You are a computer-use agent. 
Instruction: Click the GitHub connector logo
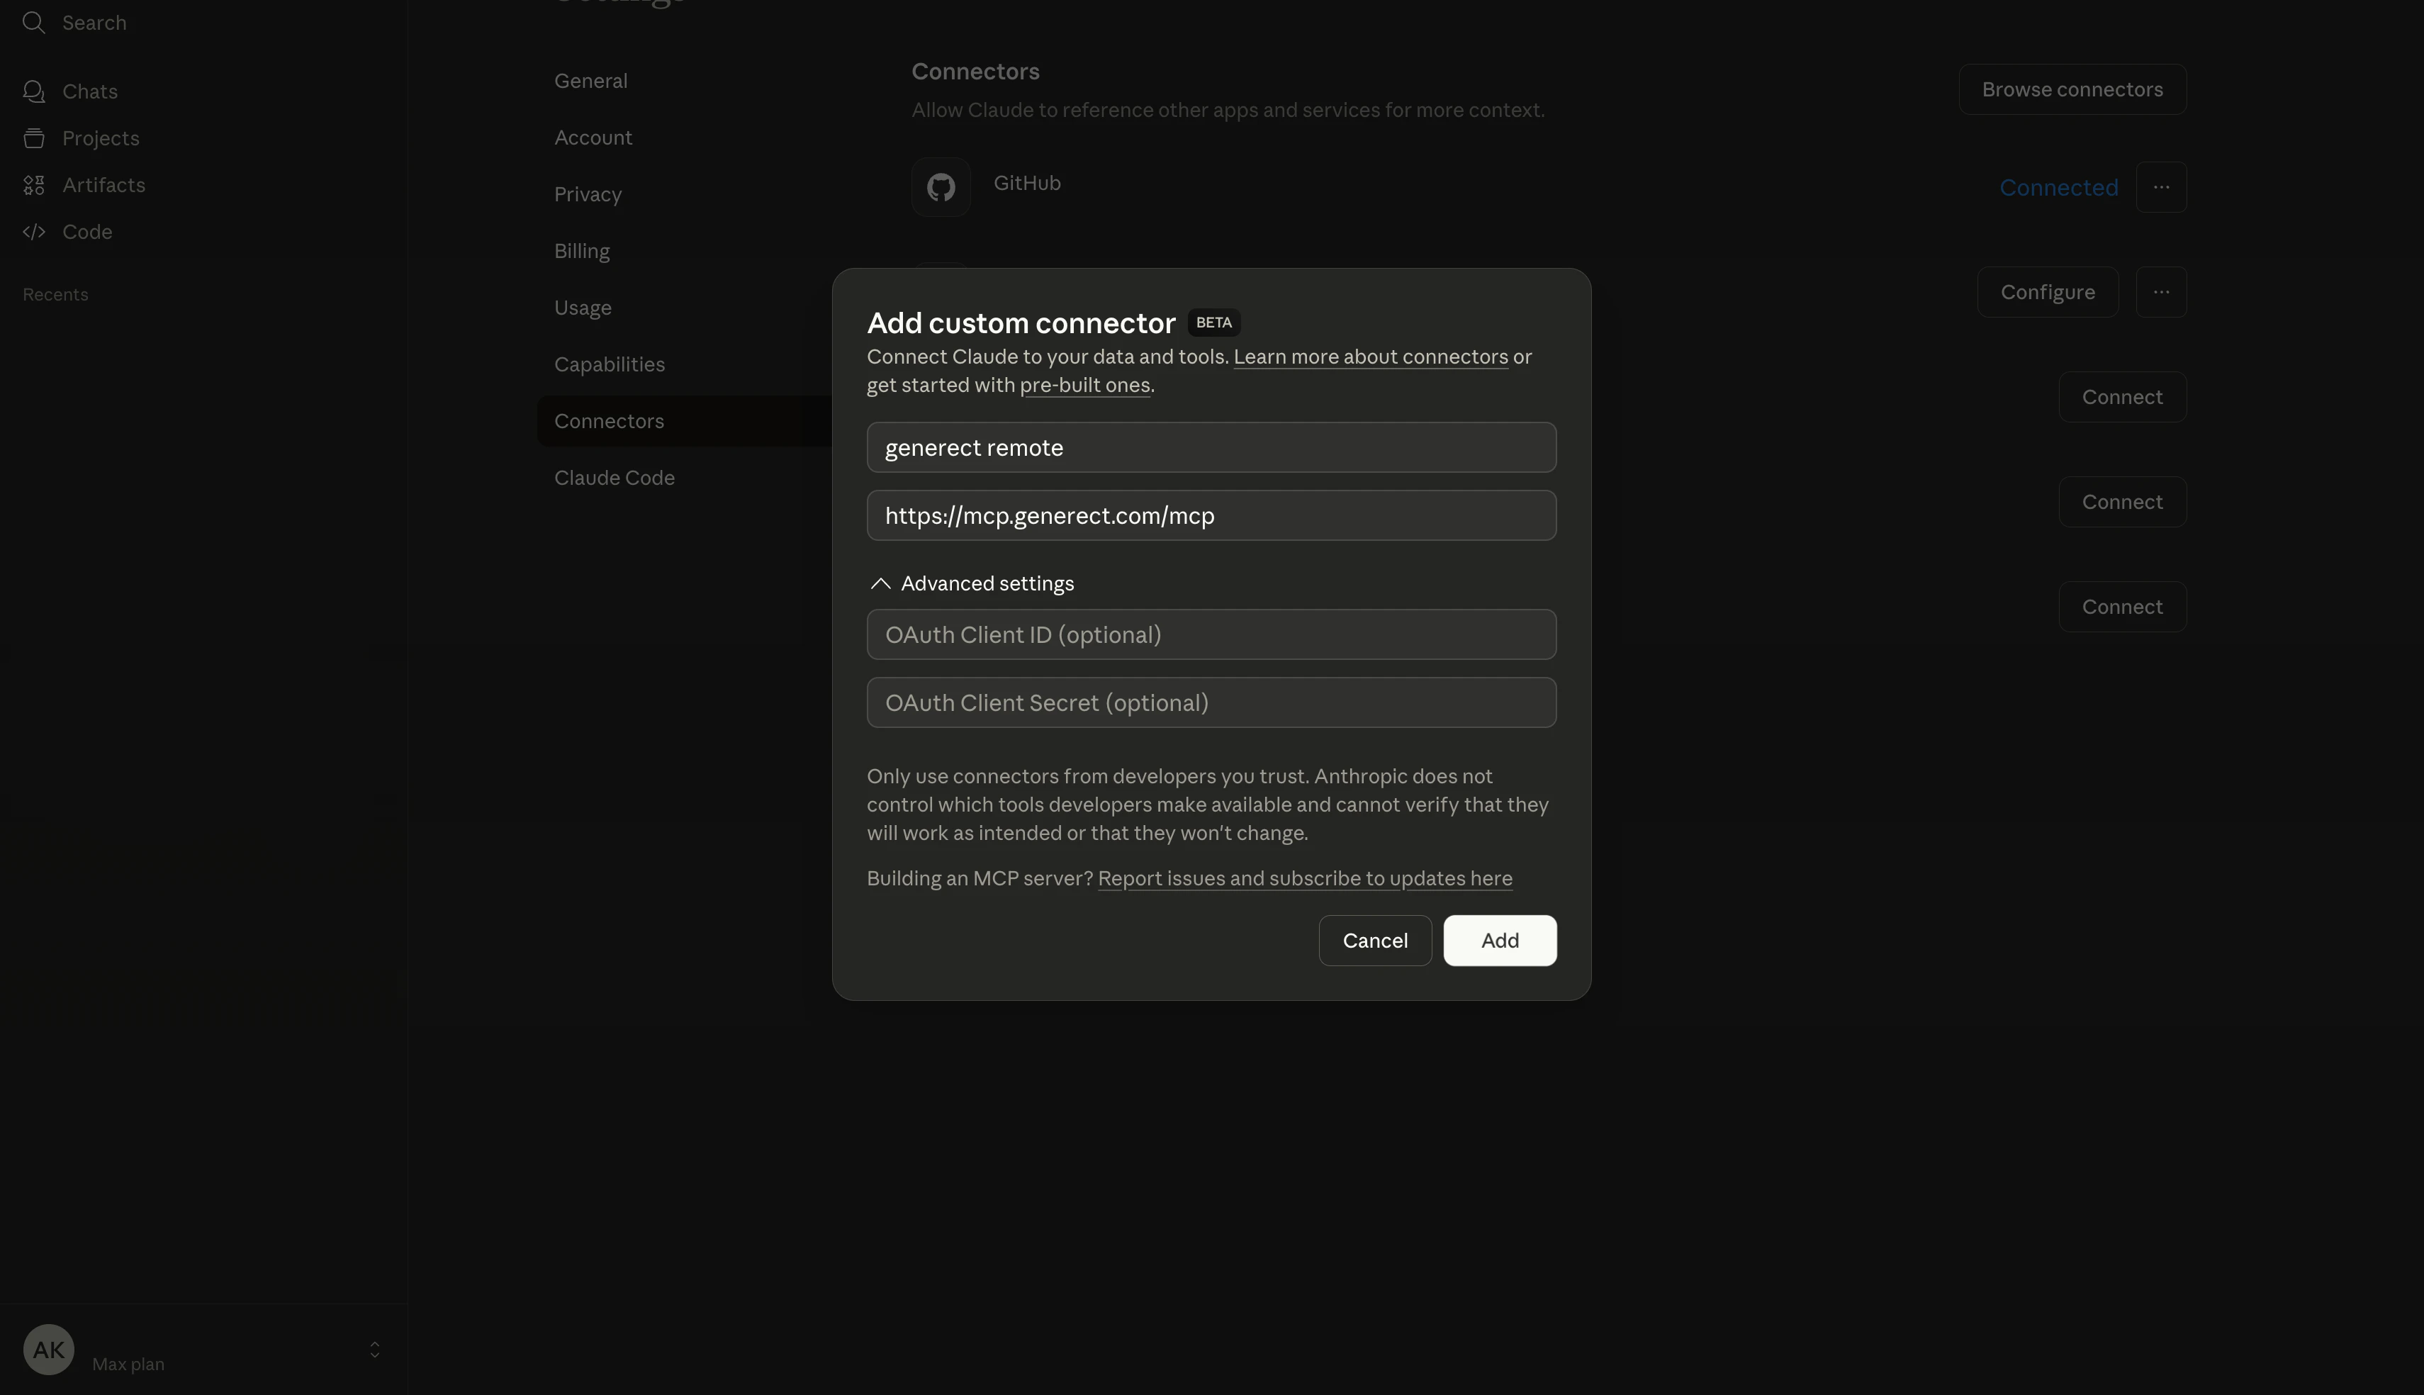[941, 187]
